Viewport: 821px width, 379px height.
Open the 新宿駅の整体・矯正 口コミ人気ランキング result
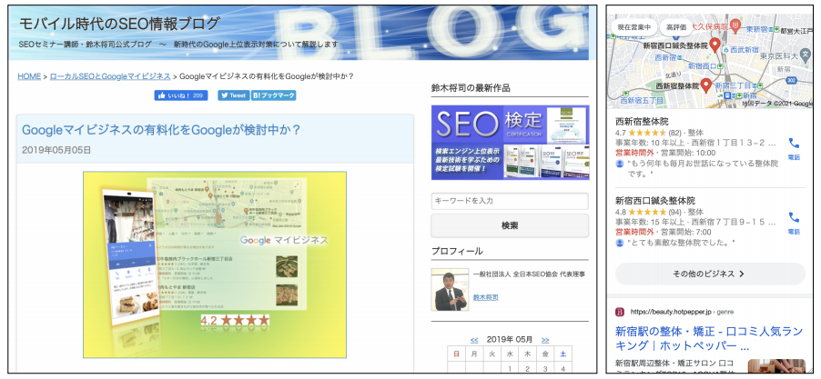(708, 338)
